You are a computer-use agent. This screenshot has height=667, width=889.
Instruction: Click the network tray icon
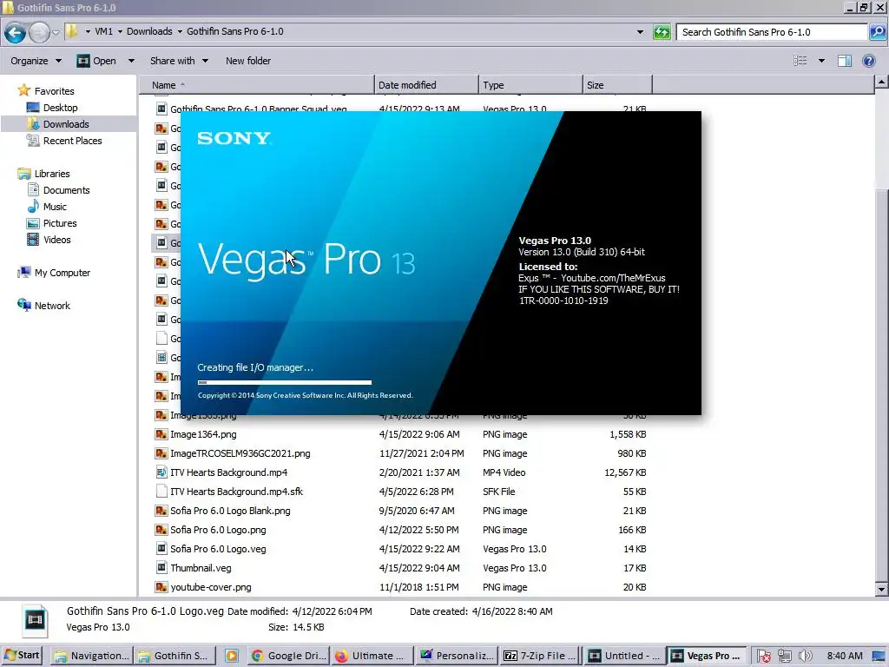(784, 656)
